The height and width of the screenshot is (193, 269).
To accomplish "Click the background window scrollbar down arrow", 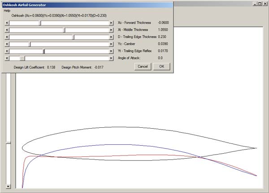I will (x=8, y=186).
